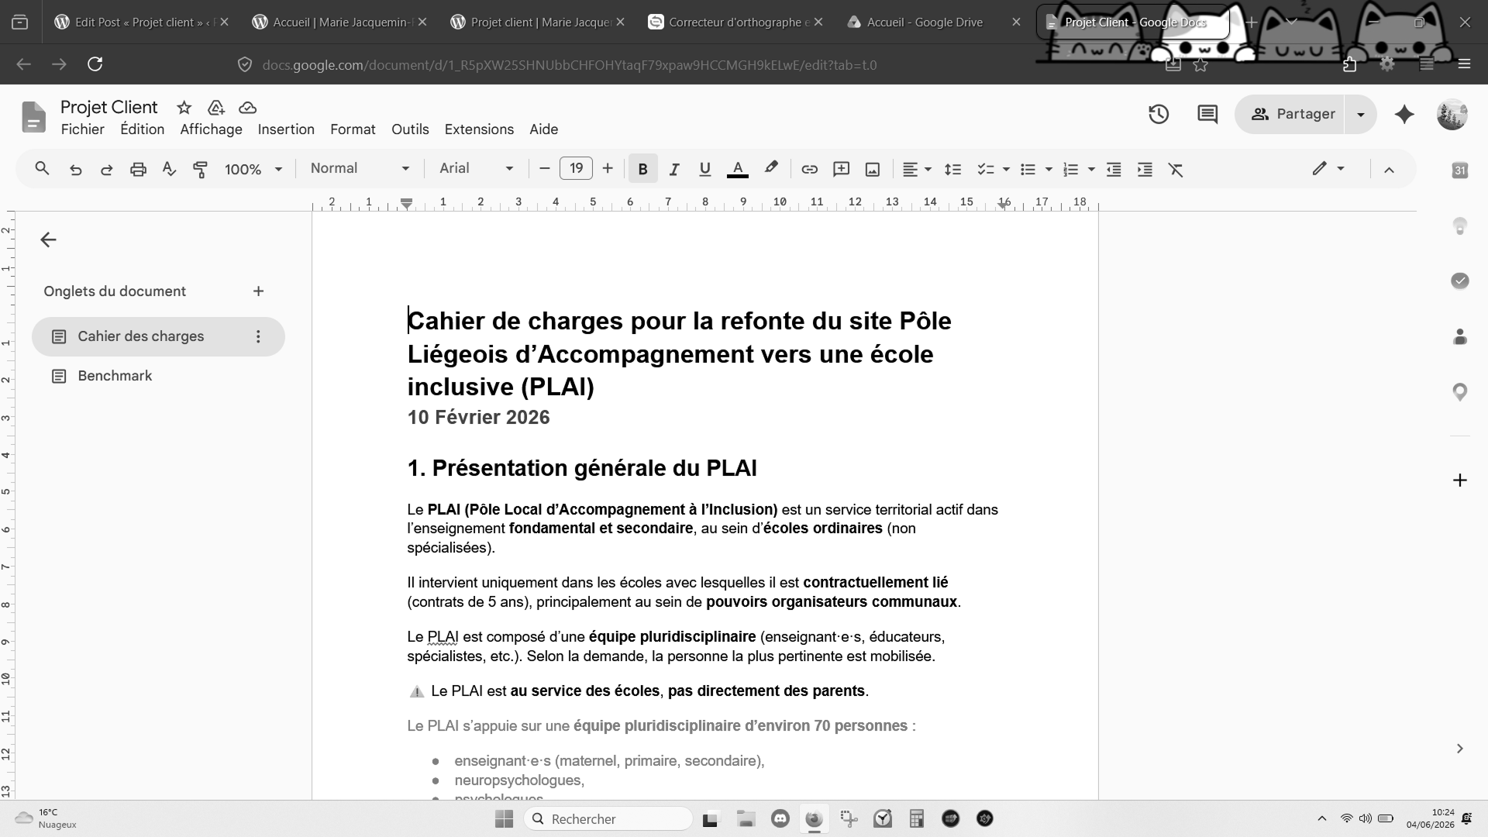The image size is (1488, 837).
Task: Open the Gemini assistant
Action: point(1404,114)
